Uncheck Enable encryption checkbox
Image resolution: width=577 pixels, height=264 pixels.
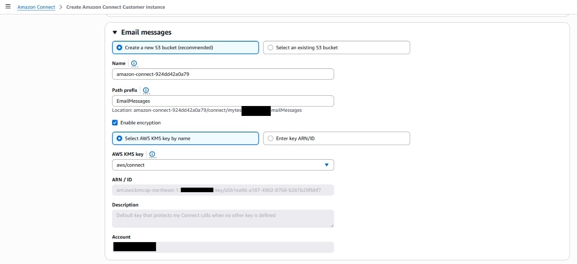click(115, 123)
